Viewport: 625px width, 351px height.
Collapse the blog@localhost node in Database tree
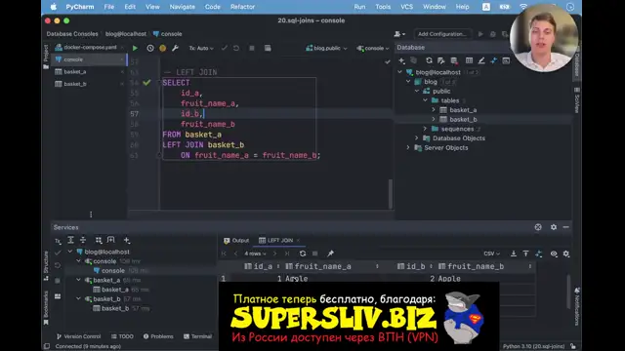pos(399,72)
